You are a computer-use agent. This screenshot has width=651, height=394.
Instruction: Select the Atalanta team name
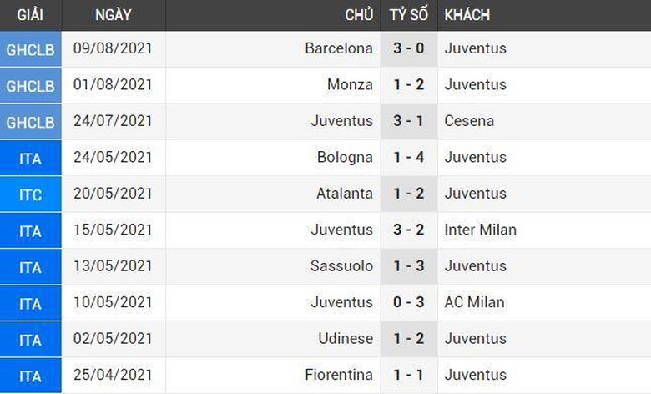coord(345,194)
